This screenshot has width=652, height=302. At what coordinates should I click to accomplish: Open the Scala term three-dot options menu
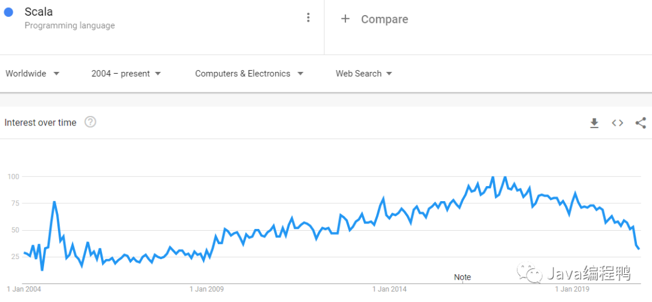[308, 18]
